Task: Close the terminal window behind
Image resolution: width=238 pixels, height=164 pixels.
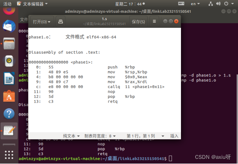Action: 235,12
